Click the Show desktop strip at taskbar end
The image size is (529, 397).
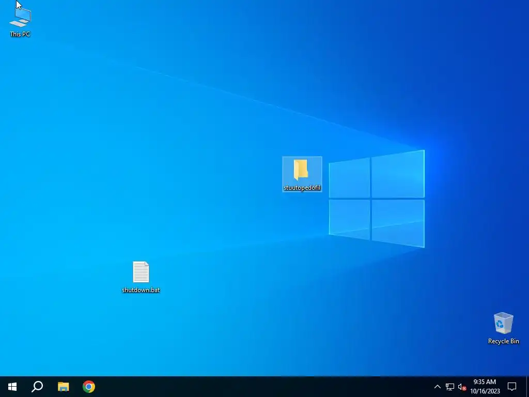(527, 387)
